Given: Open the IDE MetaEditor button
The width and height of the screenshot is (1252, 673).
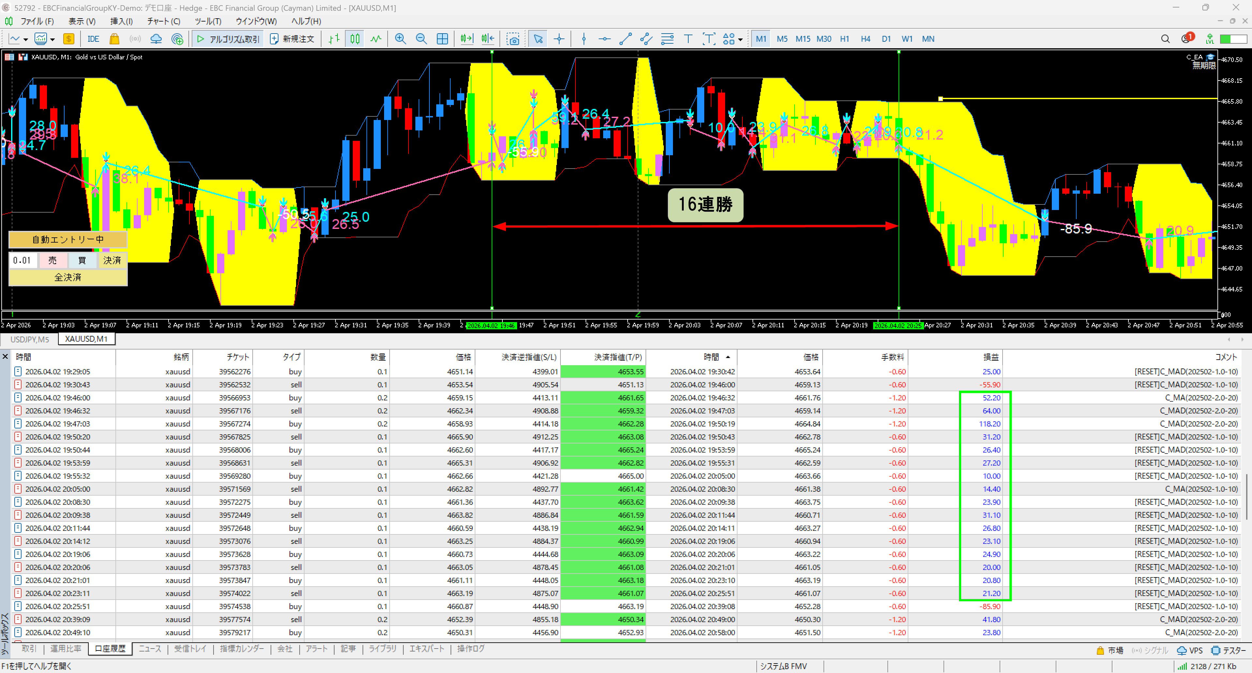Looking at the screenshot, I should [93, 39].
